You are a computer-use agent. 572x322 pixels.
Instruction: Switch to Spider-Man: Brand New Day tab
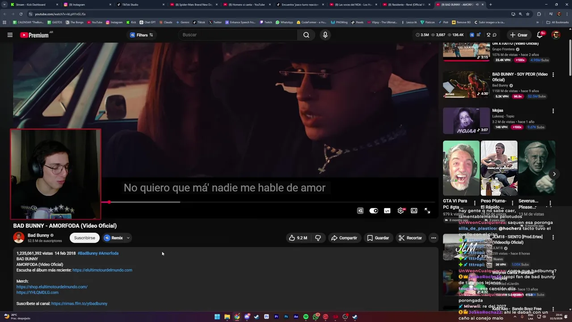193,4
